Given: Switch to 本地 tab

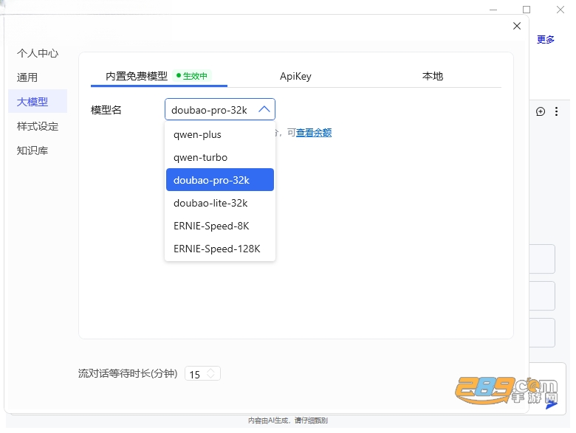Looking at the screenshot, I should pyautogui.click(x=432, y=76).
